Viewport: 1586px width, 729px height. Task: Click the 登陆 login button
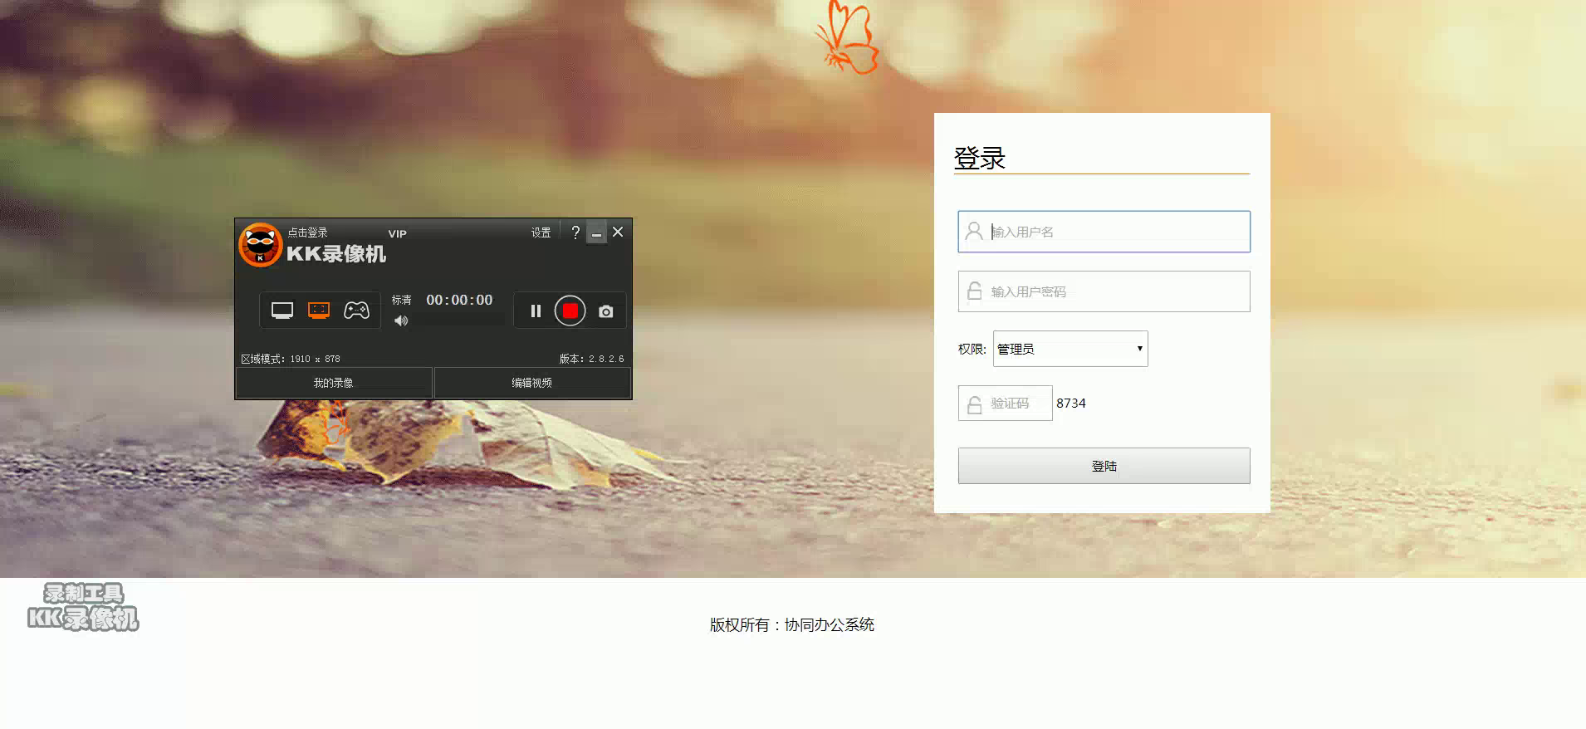[1104, 466]
